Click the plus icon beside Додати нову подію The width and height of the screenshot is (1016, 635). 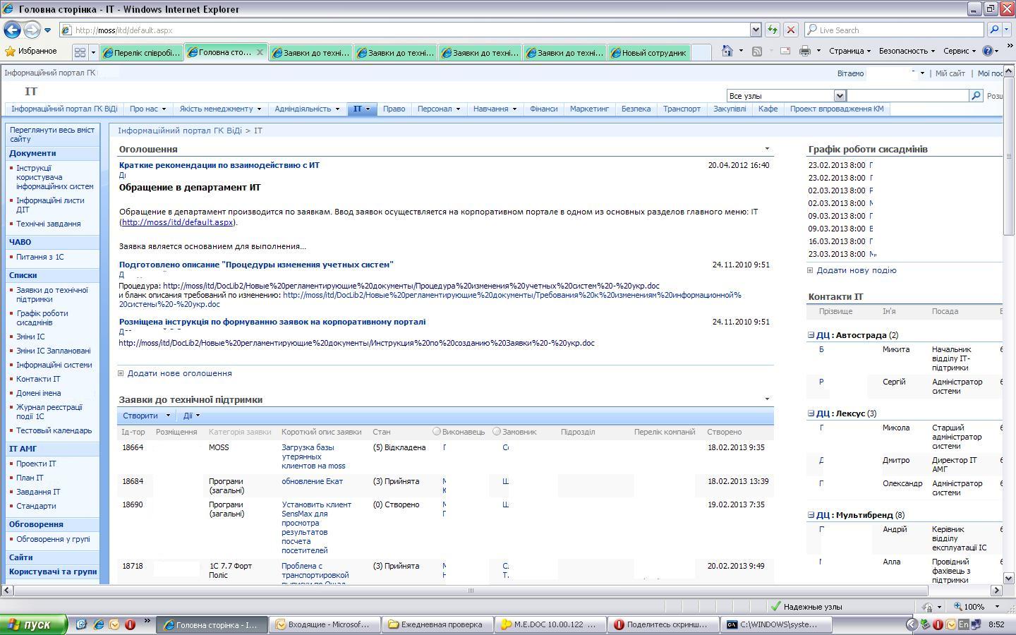(810, 270)
